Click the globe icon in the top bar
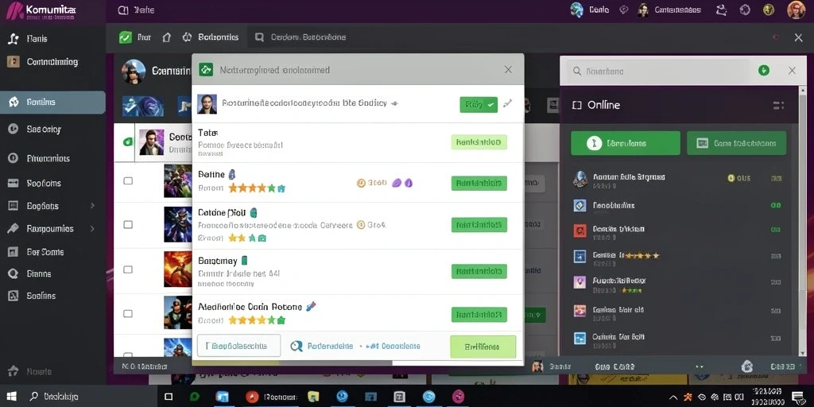 coord(577,10)
